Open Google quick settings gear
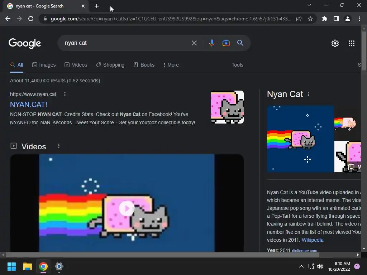 [x=335, y=43]
